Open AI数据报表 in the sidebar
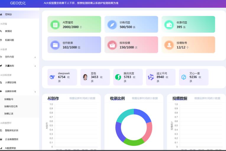226x151 pixels. click(19, 148)
